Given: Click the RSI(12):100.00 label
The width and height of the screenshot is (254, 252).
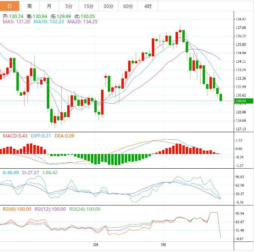Looking at the screenshot, I should click(x=50, y=209).
